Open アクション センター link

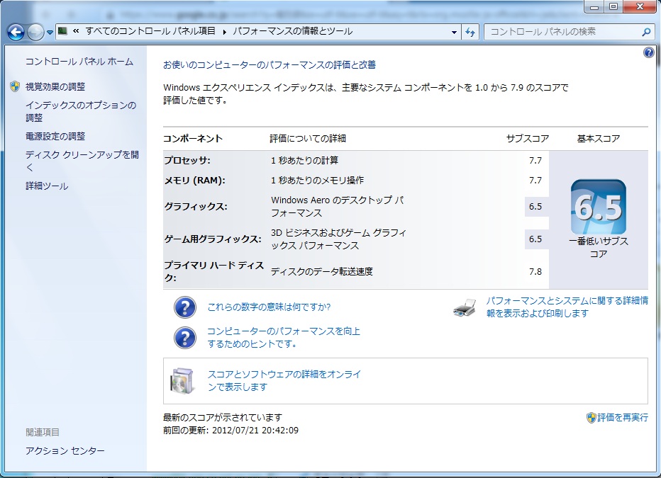pos(65,450)
